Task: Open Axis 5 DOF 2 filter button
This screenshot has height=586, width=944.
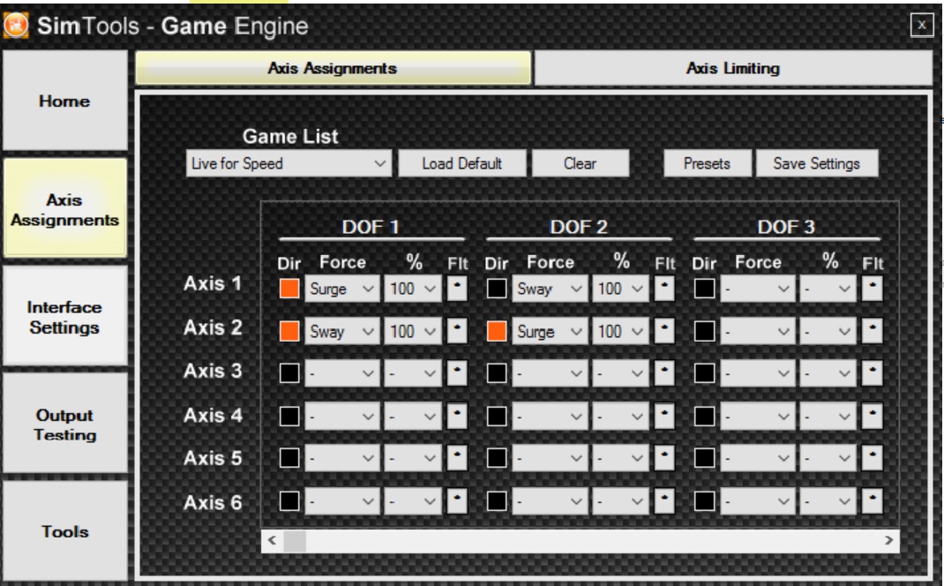Action: click(664, 458)
